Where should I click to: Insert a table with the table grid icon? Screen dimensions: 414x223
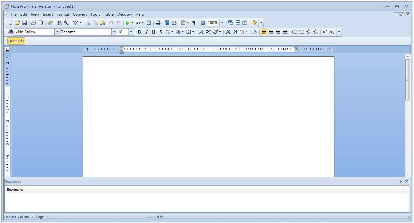coord(149,23)
